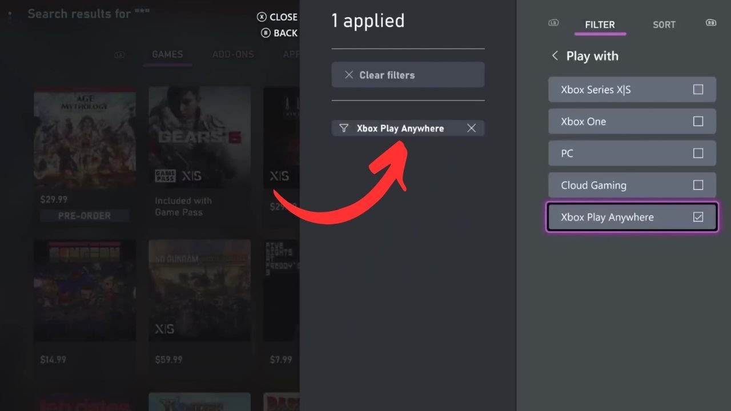
Task: Switch to the SORT tab
Action: click(x=664, y=25)
